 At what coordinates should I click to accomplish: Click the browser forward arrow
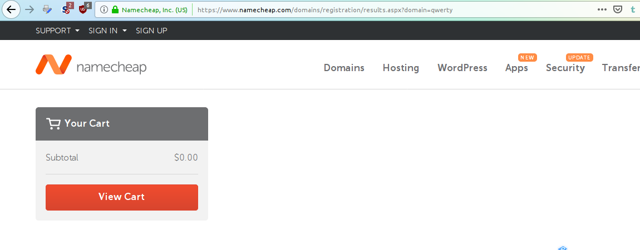point(29,9)
